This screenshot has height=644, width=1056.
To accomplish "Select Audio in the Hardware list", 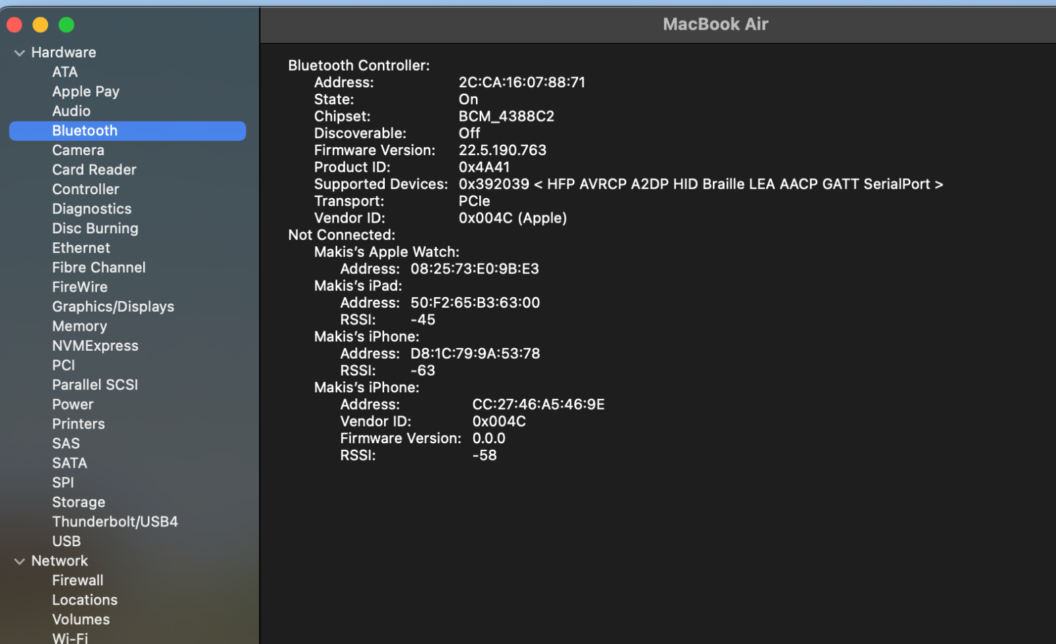I will [x=71, y=111].
